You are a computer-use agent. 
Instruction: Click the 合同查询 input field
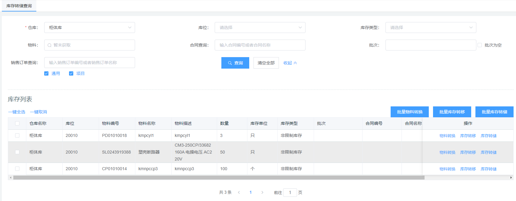(x=260, y=45)
